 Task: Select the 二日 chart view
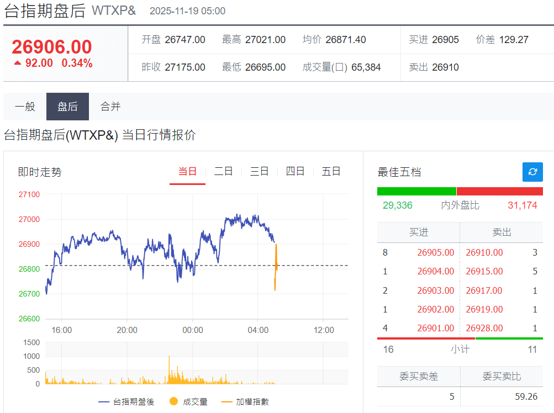click(223, 171)
